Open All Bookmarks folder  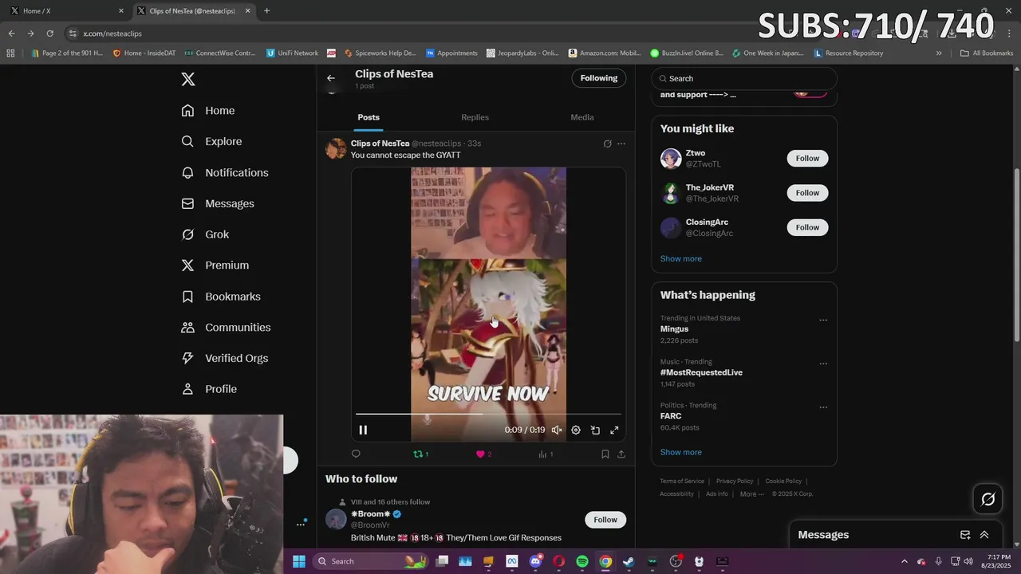[x=987, y=53]
